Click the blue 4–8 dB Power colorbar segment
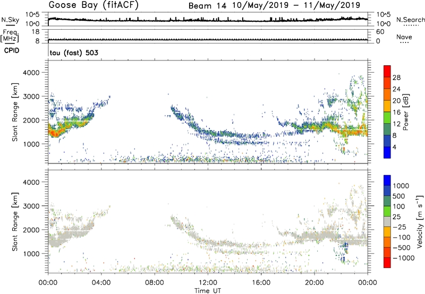 tap(387, 141)
